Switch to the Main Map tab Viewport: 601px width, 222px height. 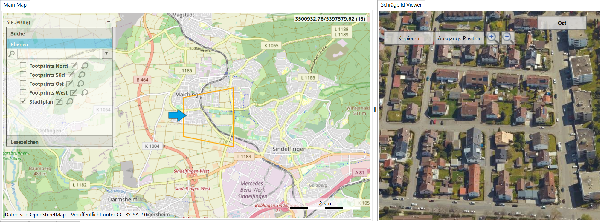(15, 5)
